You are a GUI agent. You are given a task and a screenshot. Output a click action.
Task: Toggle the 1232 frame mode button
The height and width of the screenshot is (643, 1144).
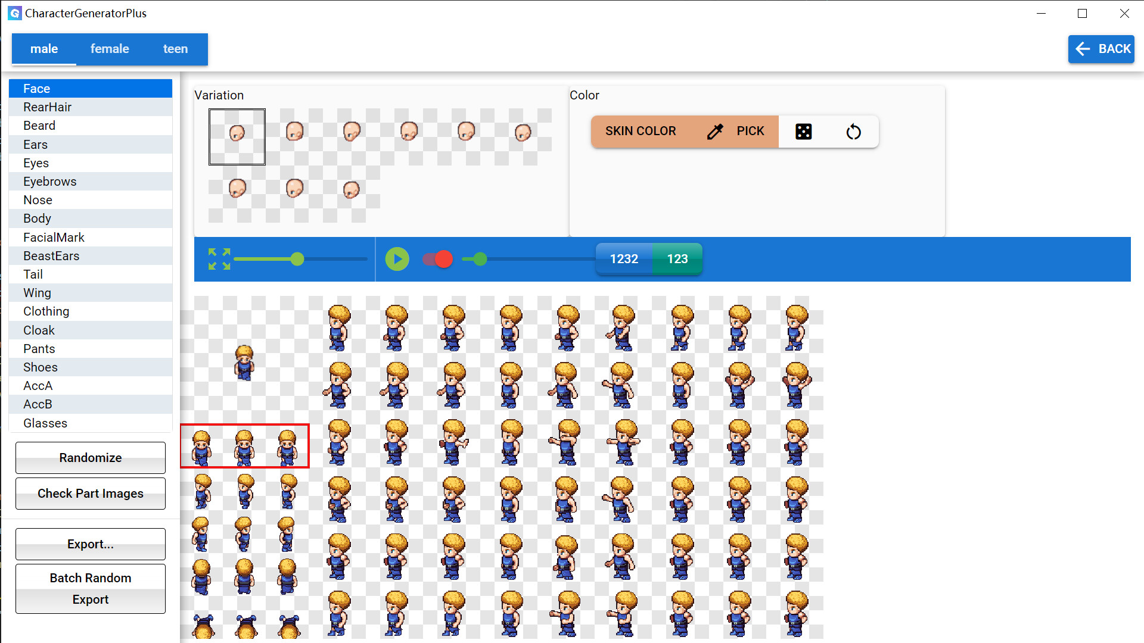point(624,259)
